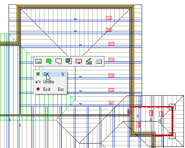This screenshot has width=185, height=148.
Task: Open the pencil edit tool with green box
Action: coord(89,61)
